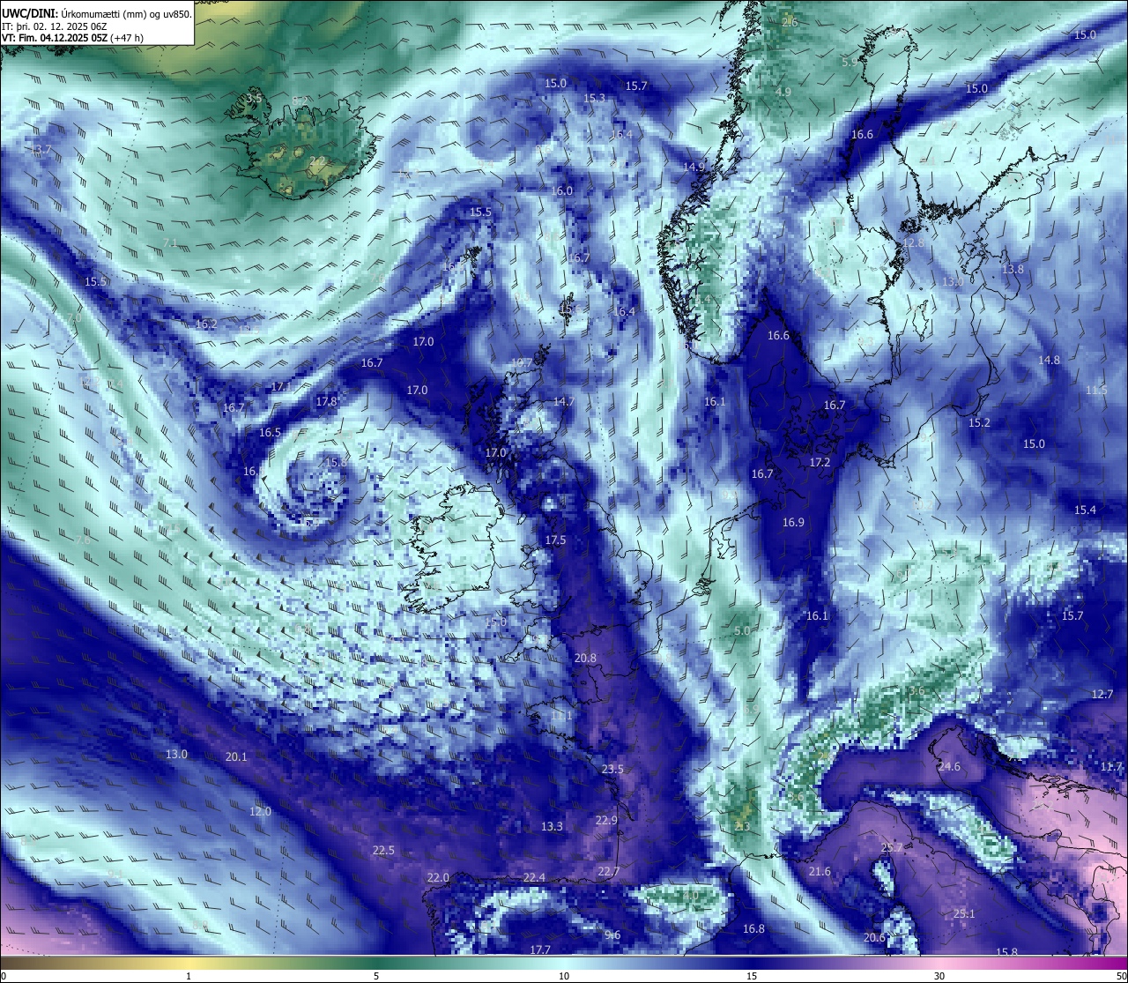Click the 13.8 value label
1128x983 pixels.
tap(1013, 270)
